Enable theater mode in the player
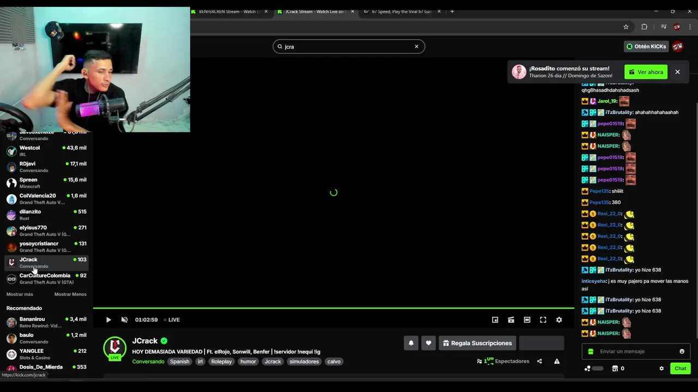The height and width of the screenshot is (392, 698). (527, 320)
